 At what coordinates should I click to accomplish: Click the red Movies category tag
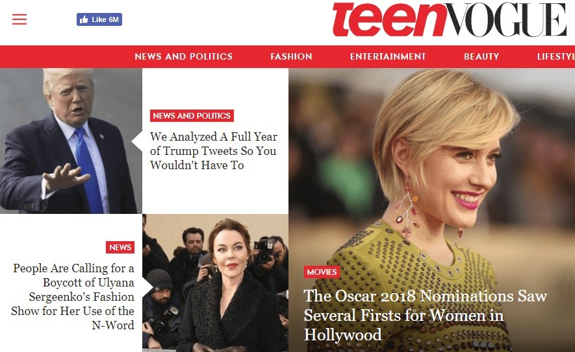[322, 272]
